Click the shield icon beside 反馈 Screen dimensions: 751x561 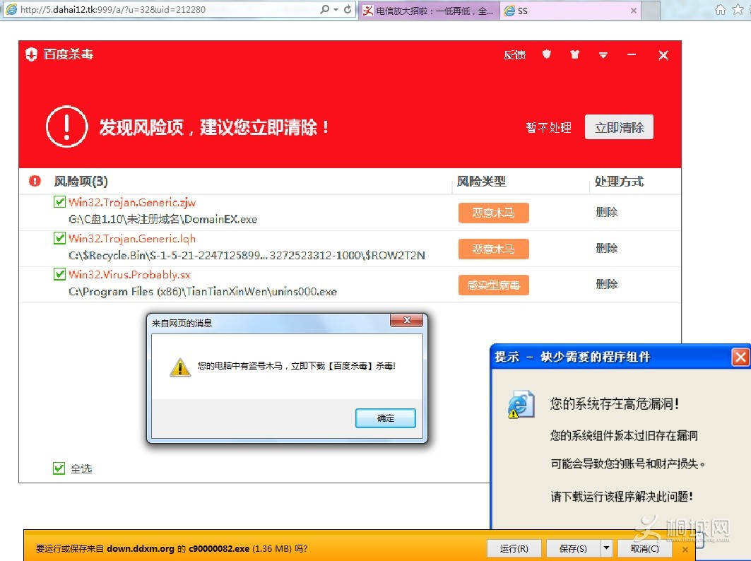[x=546, y=54]
